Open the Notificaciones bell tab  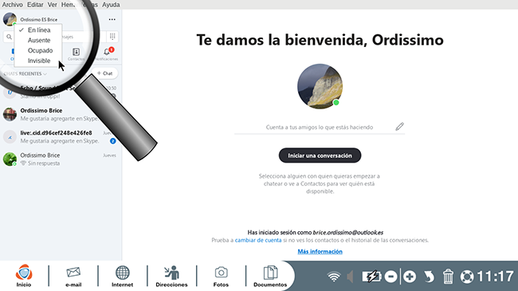pyautogui.click(x=107, y=54)
